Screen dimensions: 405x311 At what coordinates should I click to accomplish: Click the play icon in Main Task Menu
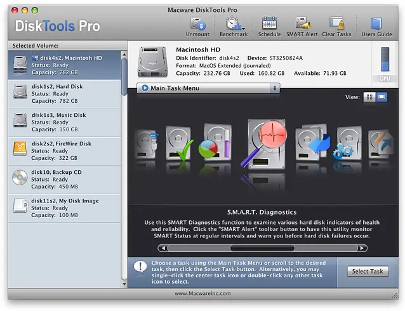145,88
